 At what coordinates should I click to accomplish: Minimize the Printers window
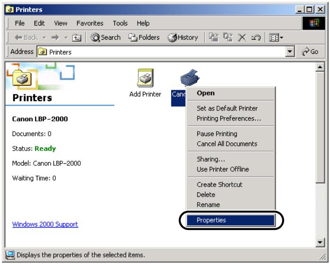point(299,9)
